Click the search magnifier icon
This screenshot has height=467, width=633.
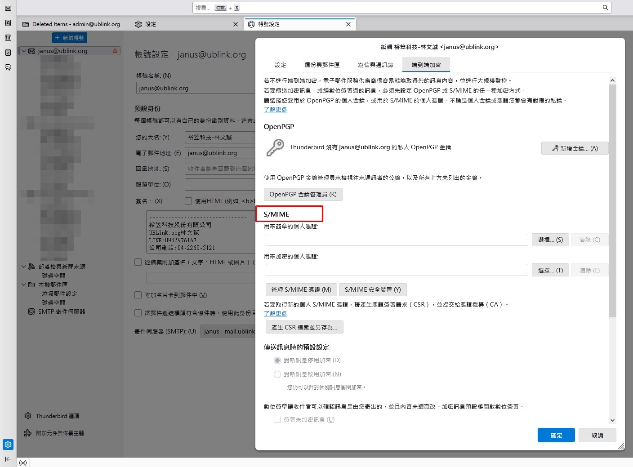click(x=605, y=8)
